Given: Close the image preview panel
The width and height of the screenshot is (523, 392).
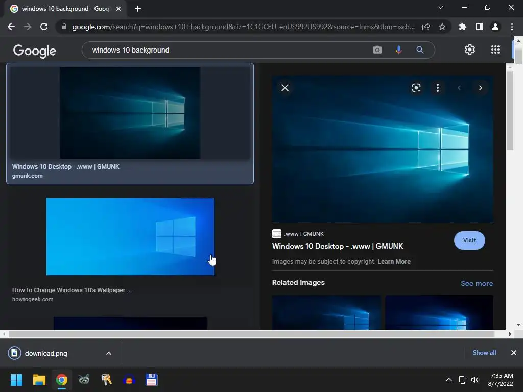Looking at the screenshot, I should (x=285, y=88).
